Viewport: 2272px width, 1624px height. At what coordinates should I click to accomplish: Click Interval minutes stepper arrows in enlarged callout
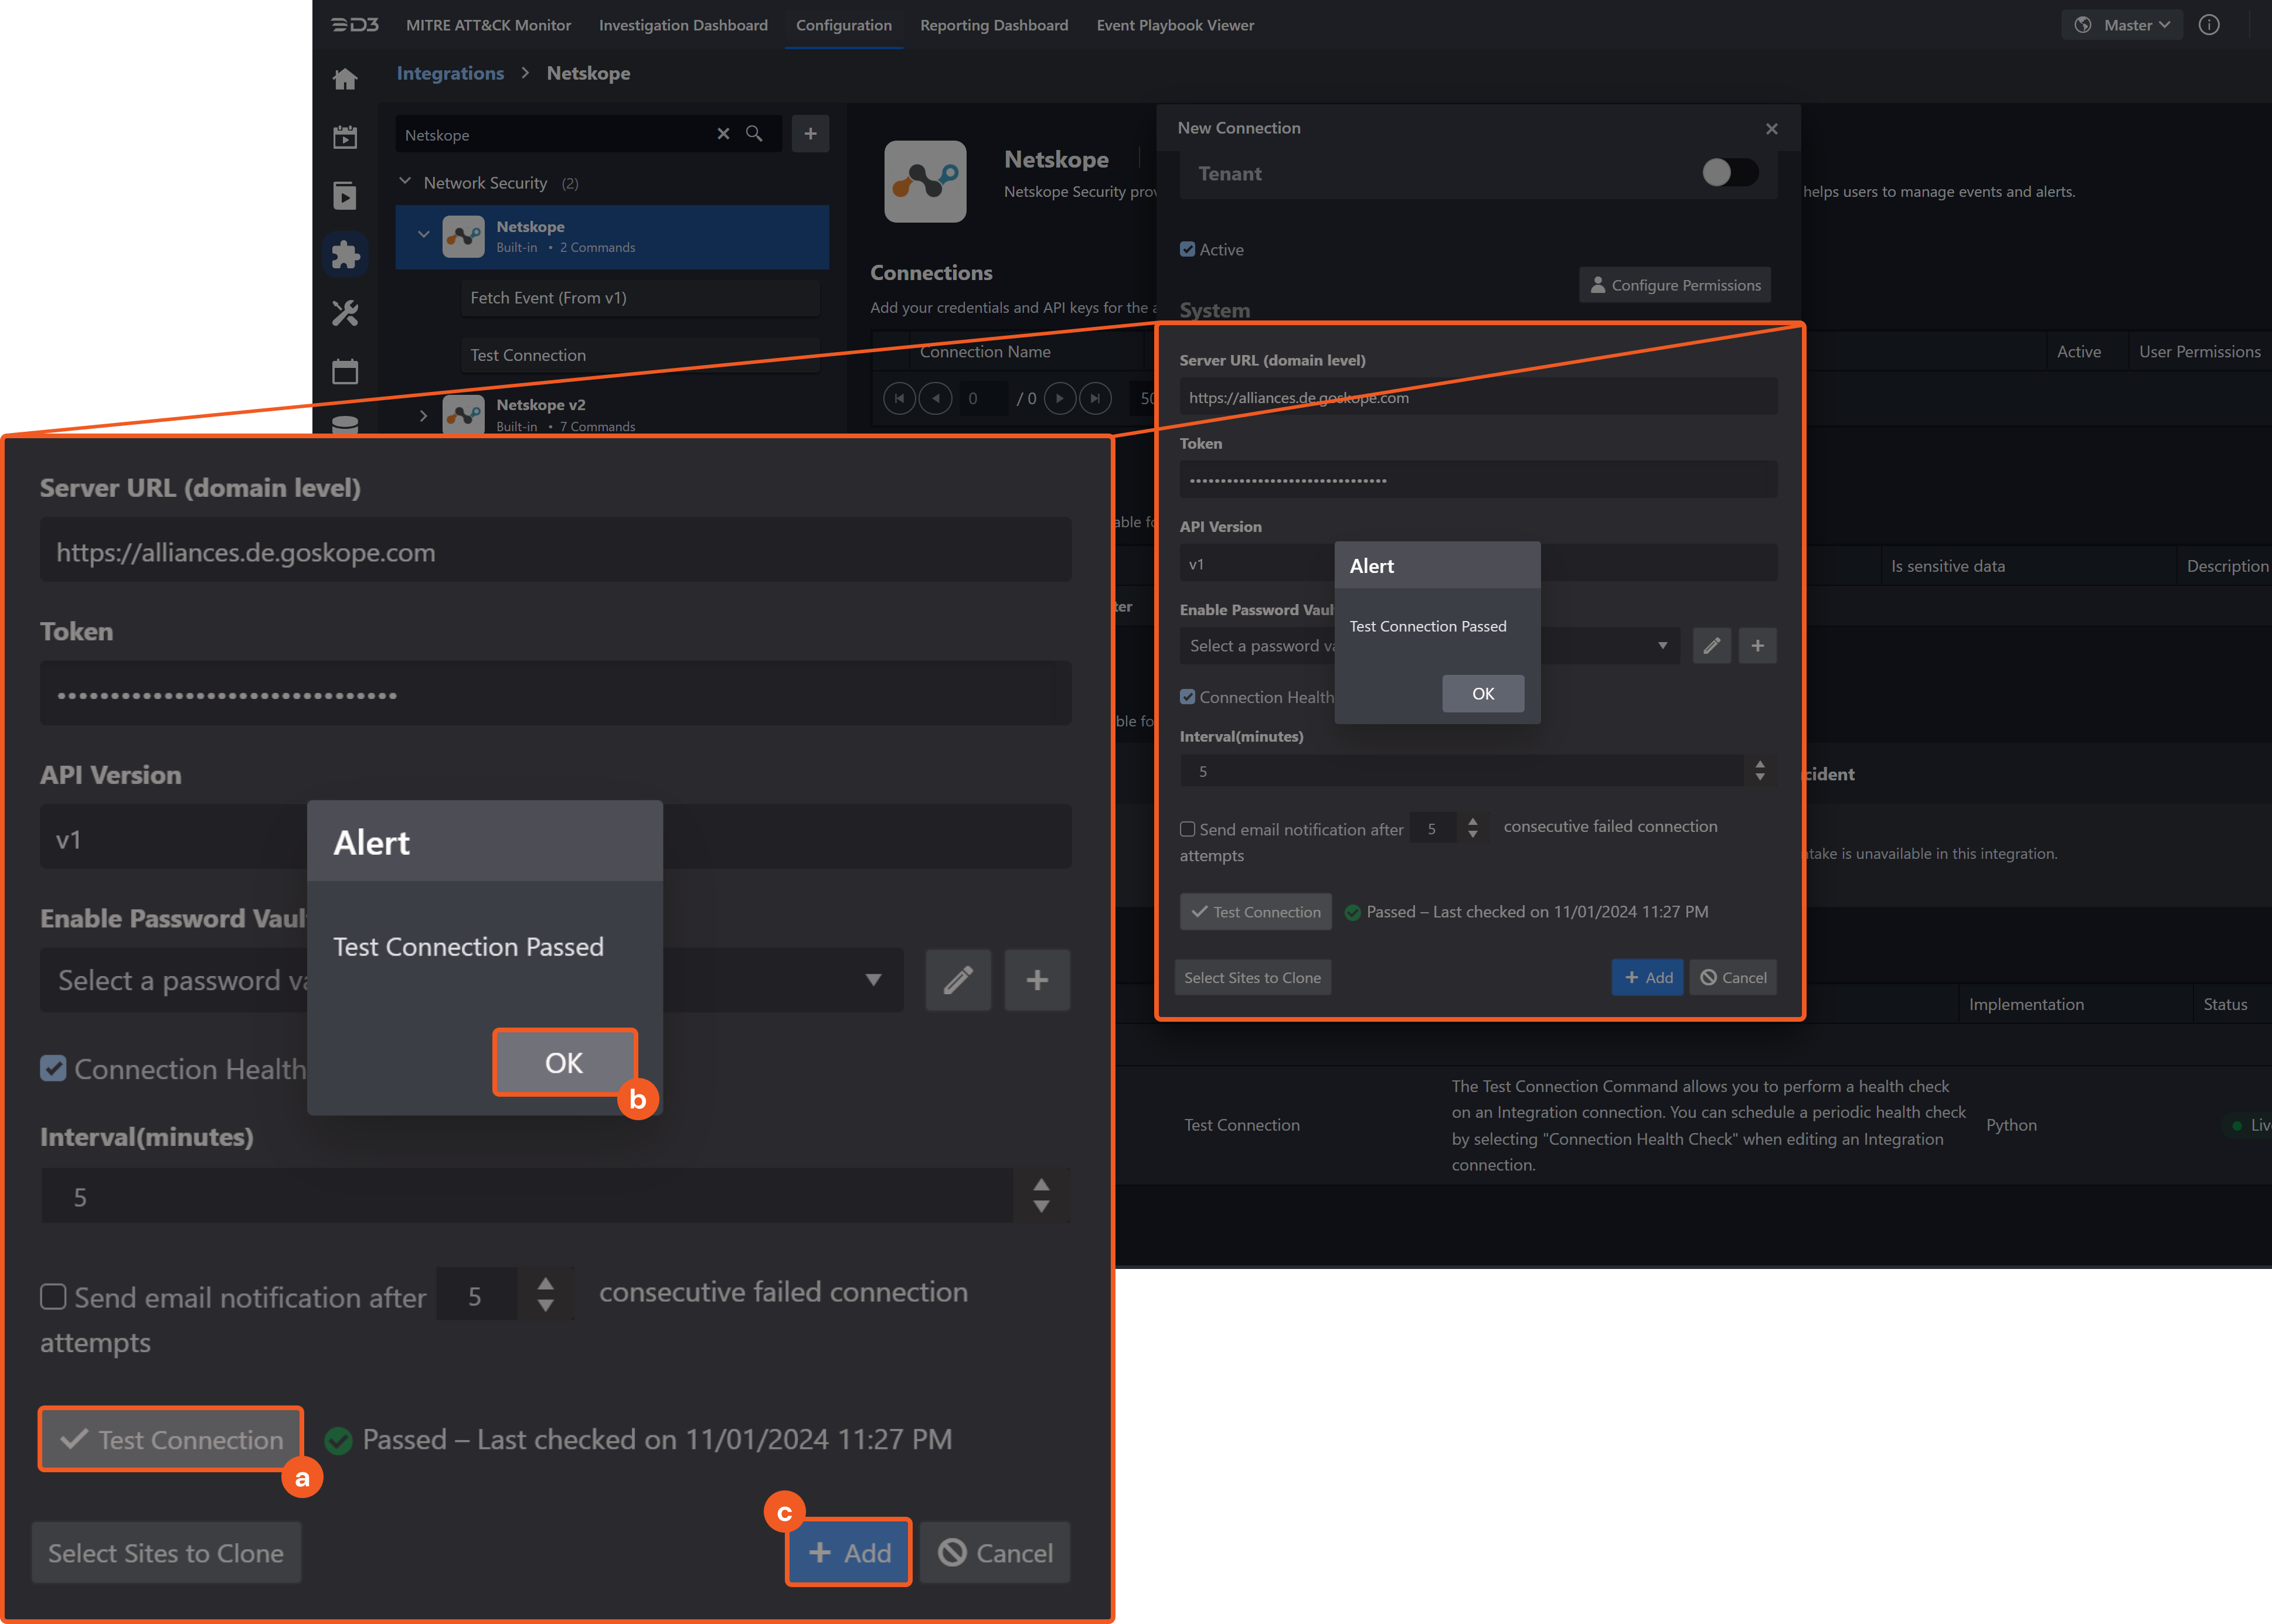point(1042,1195)
